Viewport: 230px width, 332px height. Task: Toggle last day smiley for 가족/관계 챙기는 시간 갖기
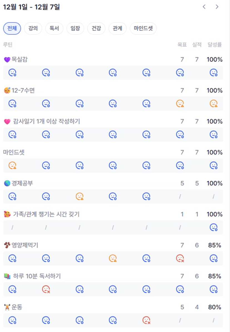[x=213, y=227]
